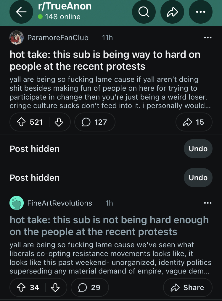The image size is (222, 301).
Task: Open ParamoreFanClub post options menu
Action: 208,38
